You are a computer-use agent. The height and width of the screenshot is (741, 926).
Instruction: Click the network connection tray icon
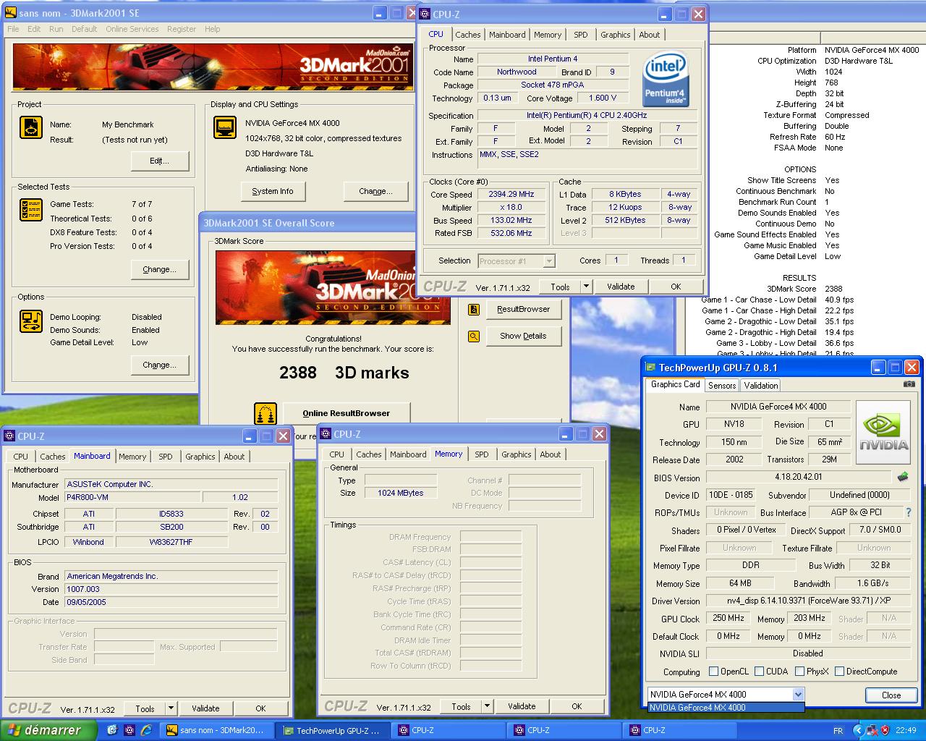[872, 730]
